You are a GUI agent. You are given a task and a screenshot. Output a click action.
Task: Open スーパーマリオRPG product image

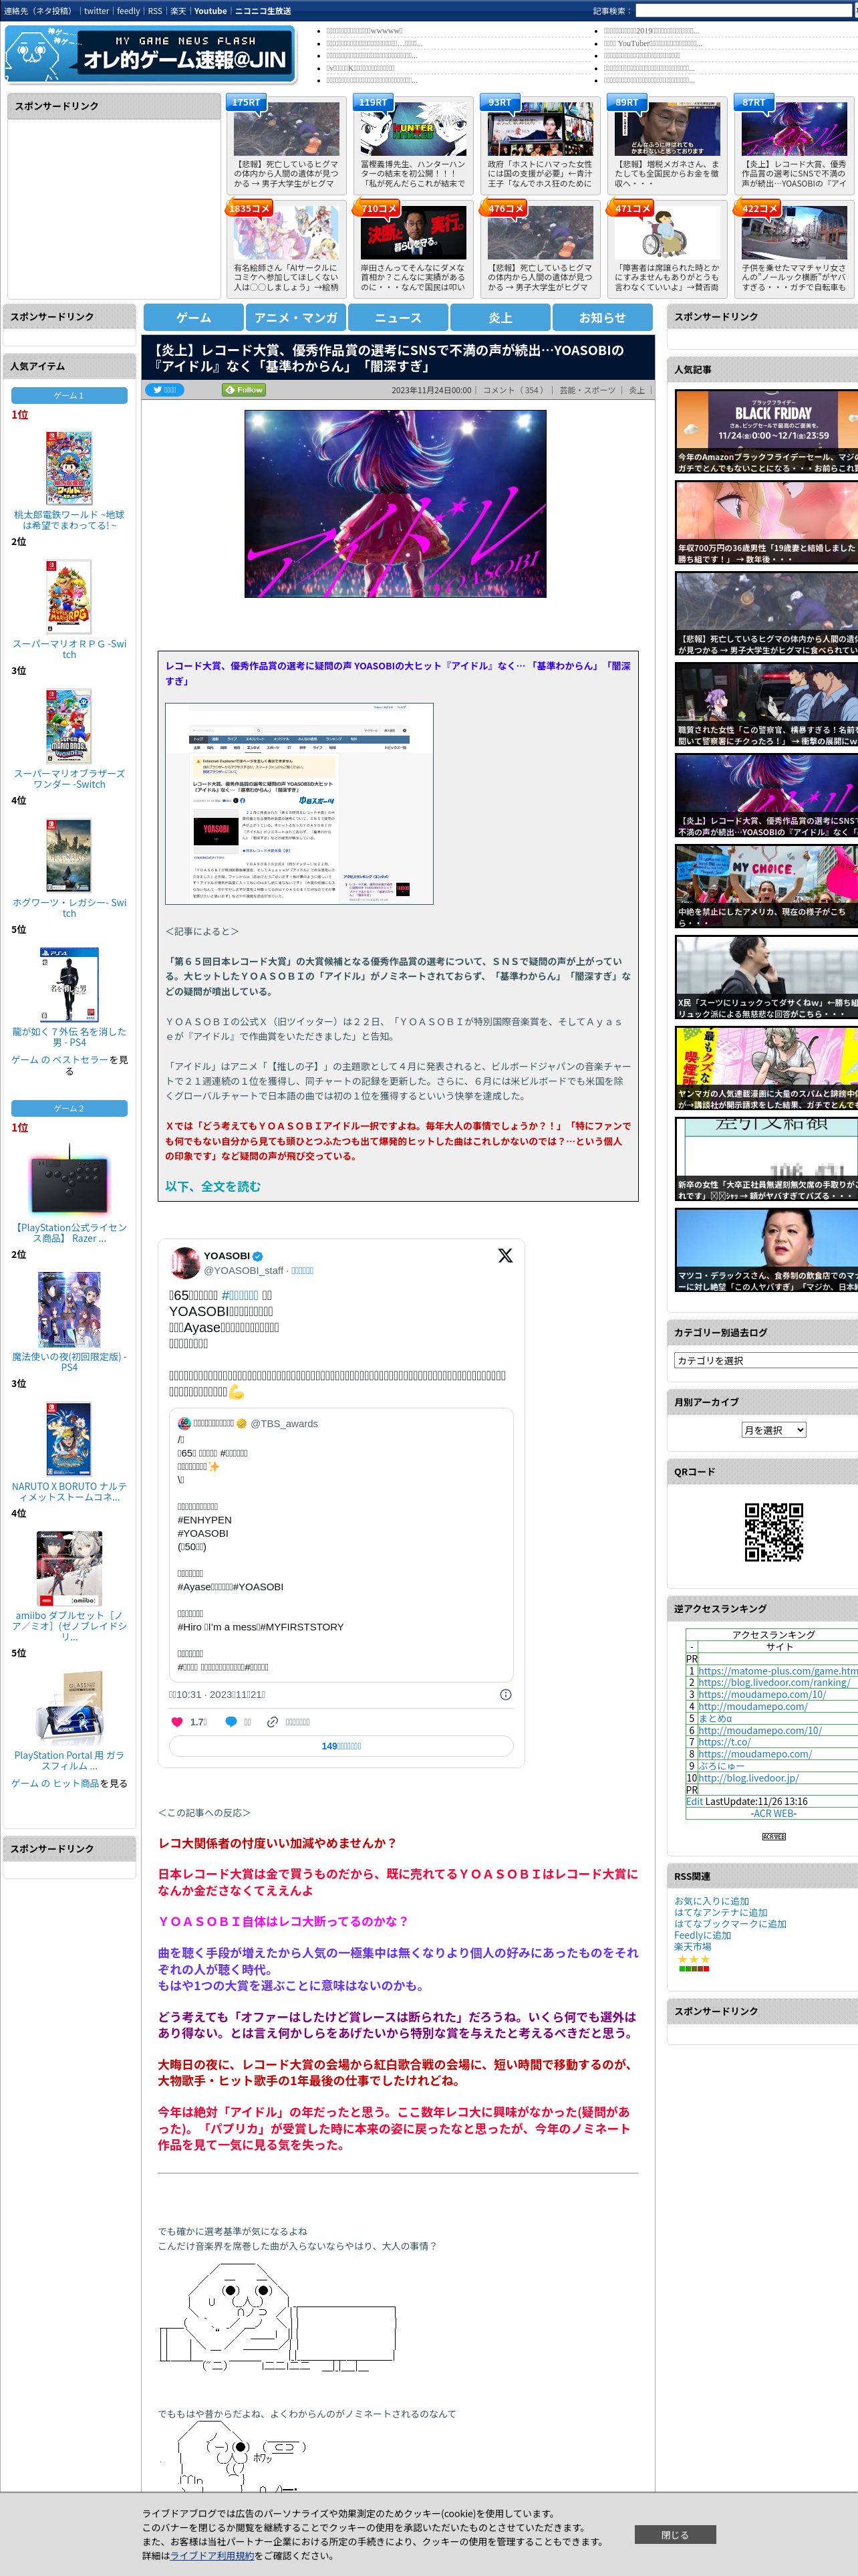pos(69,597)
